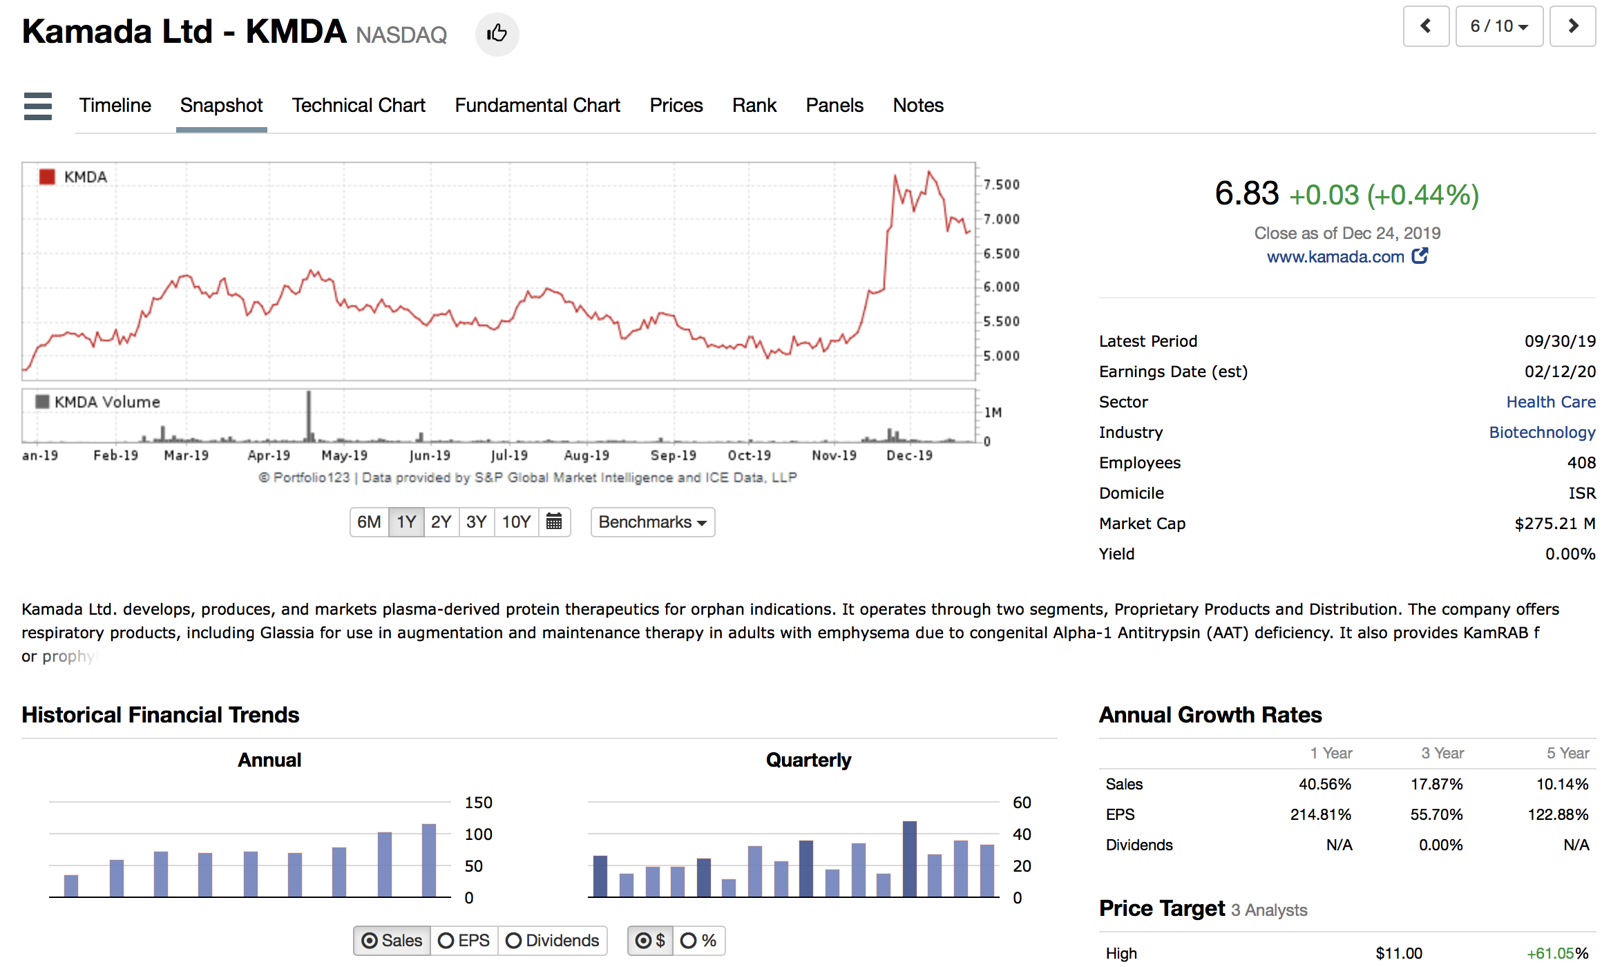
Task: Click the external link icon beside kamada.com
Action: (x=1420, y=256)
